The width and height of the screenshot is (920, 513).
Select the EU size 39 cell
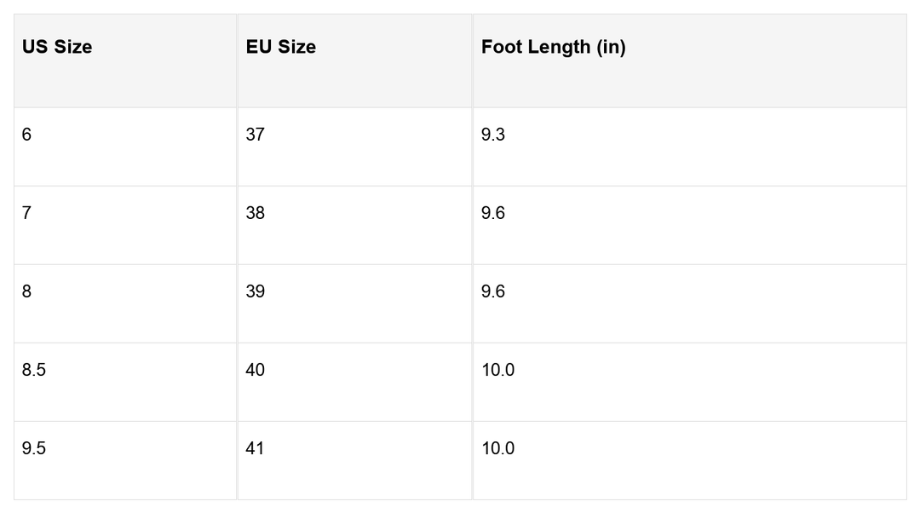[255, 291]
